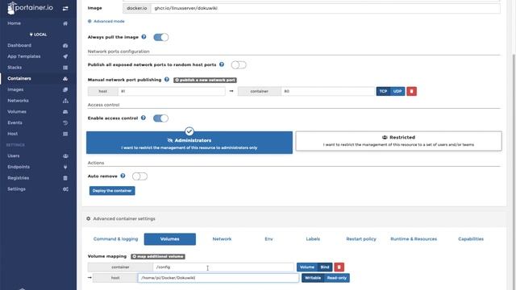
Task: Open the Volumes tab
Action: tap(170, 239)
